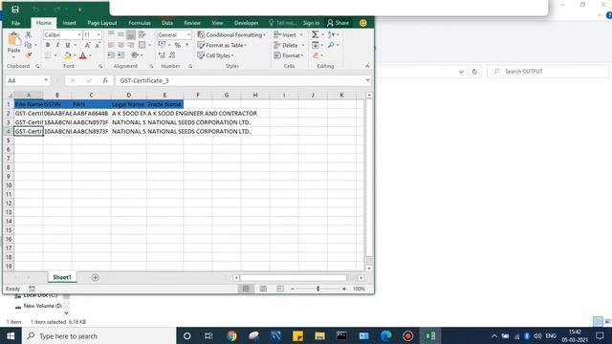The height and width of the screenshot is (344, 612).
Task: Click the Format Painter brush icon
Action: click(29, 55)
